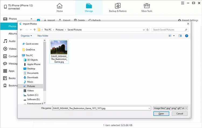Screen dimensions: 202x128
Task: Open the change view dropdown arrow
Action: pyautogui.click(x=174, y=36)
